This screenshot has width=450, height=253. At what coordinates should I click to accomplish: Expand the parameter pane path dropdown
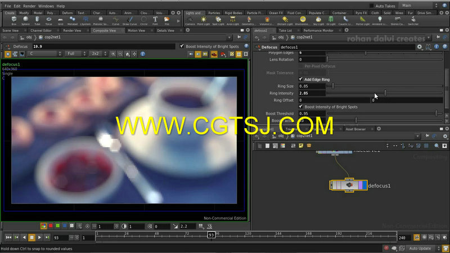click(429, 37)
